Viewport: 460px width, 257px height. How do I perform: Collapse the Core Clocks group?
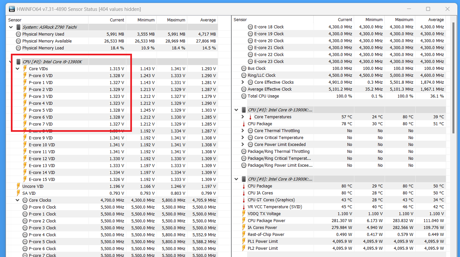tap(17, 200)
